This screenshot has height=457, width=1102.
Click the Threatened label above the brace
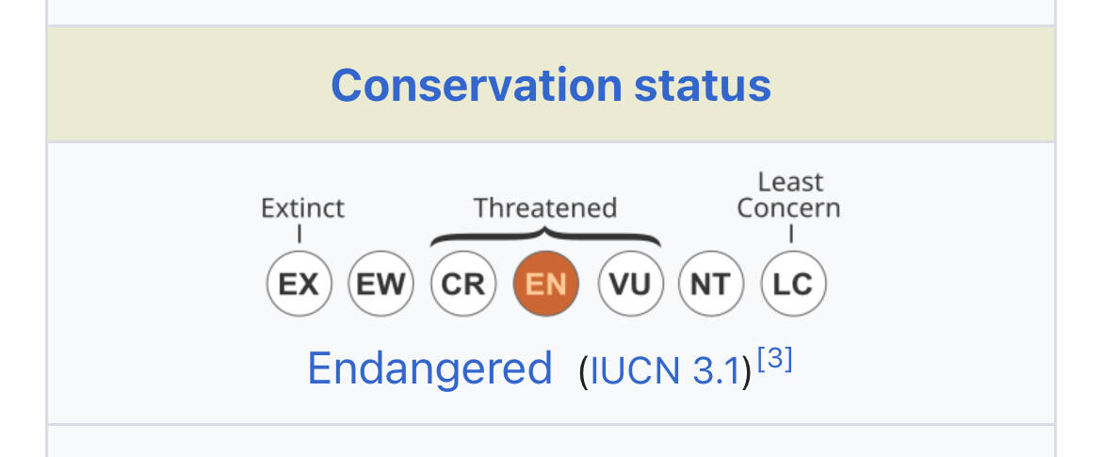pyautogui.click(x=545, y=208)
